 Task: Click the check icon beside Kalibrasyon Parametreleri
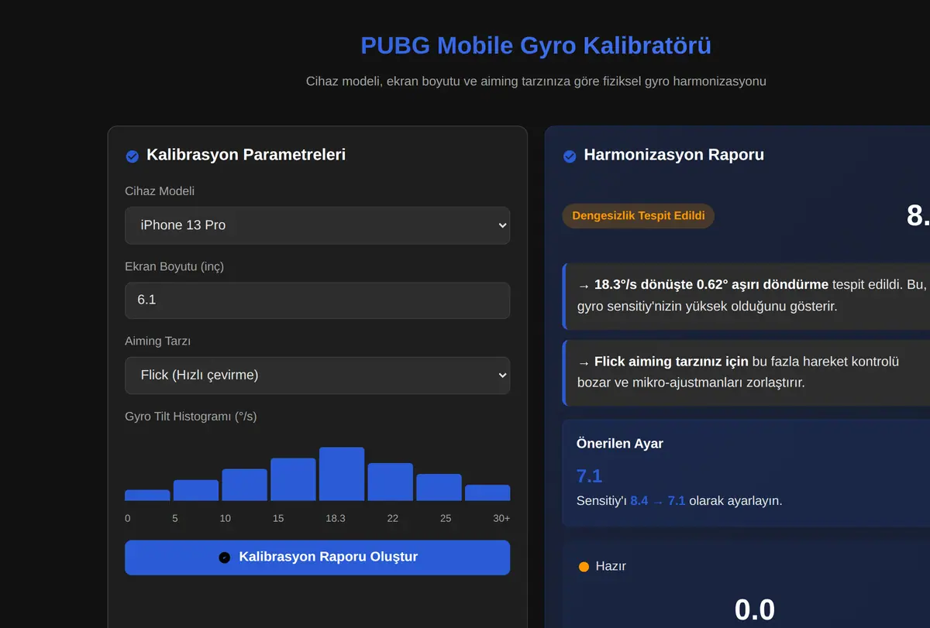pos(132,156)
